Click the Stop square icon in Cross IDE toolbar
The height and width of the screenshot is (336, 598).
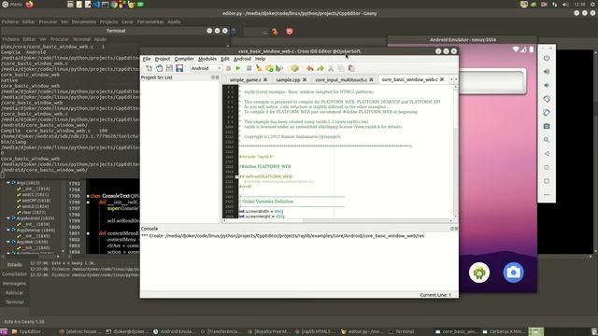pyautogui.click(x=249, y=68)
